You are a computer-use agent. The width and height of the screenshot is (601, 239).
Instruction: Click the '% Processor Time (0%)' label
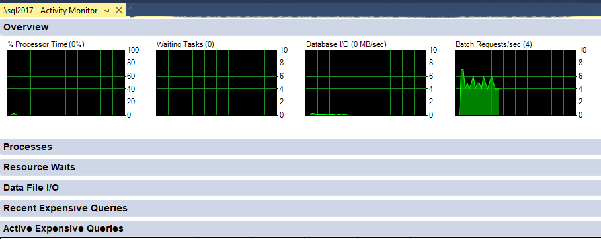46,44
